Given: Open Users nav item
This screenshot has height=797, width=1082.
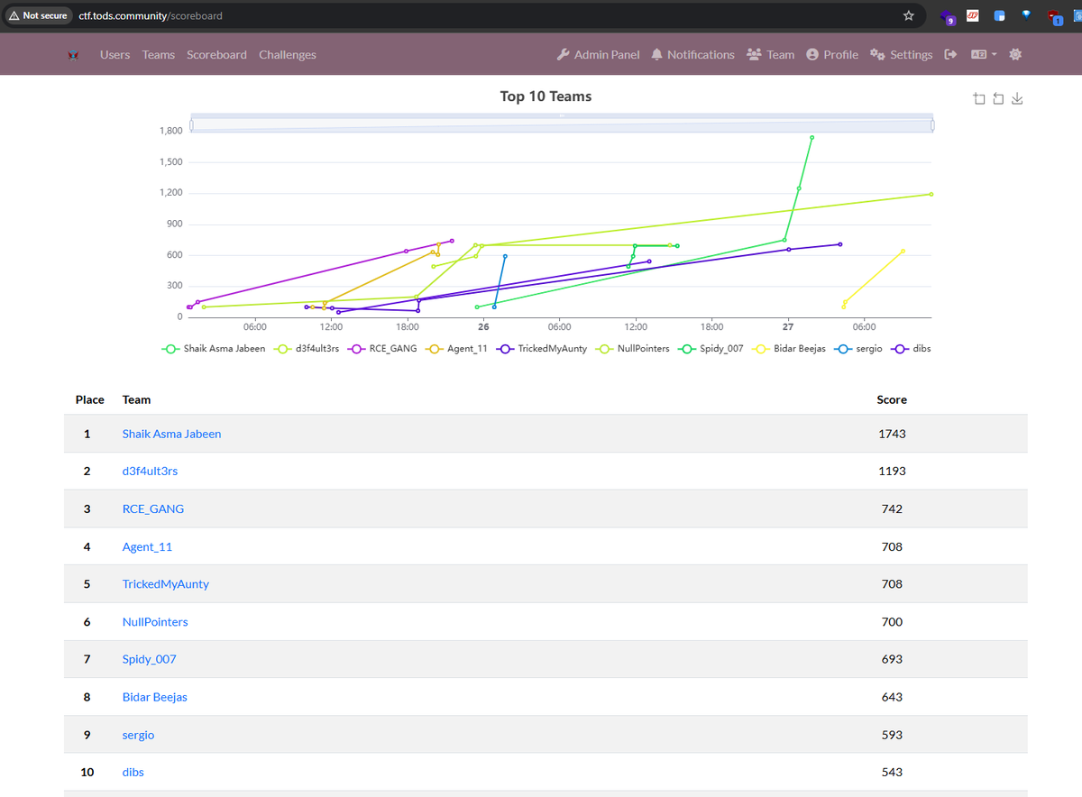Looking at the screenshot, I should coord(115,55).
